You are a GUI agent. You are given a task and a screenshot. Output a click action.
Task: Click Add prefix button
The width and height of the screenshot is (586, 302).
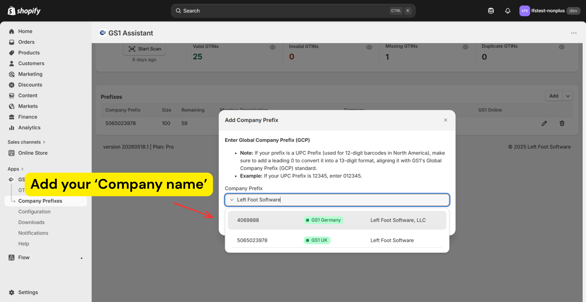[x=554, y=96]
